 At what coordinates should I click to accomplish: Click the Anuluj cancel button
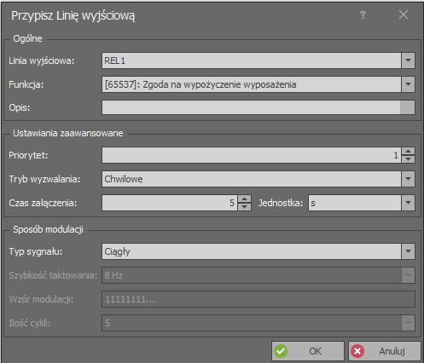click(x=385, y=351)
